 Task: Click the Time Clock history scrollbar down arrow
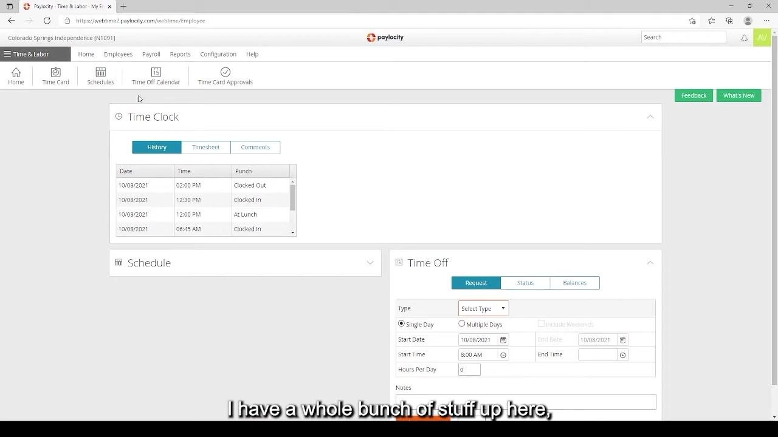(292, 232)
